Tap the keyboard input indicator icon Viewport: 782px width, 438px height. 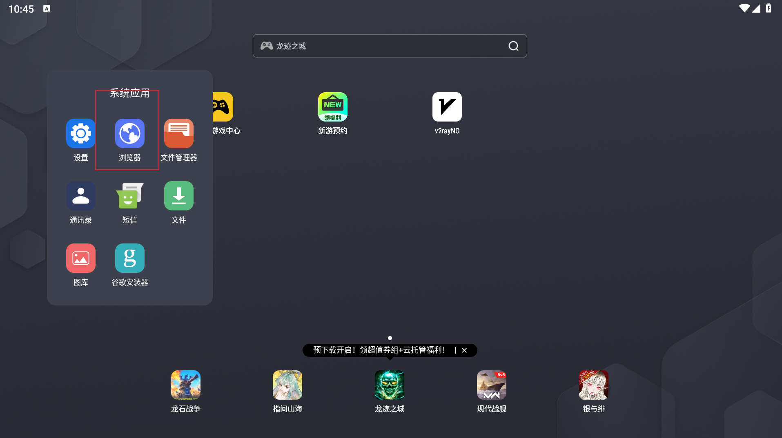(47, 9)
